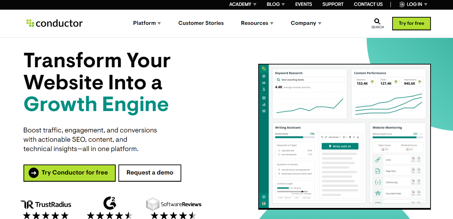Open the Support link in top bar
The width and height of the screenshot is (453, 219).
(x=333, y=4)
